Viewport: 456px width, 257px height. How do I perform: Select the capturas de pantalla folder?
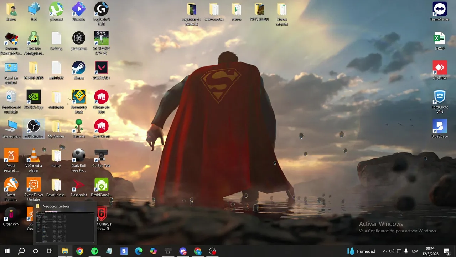point(192,14)
